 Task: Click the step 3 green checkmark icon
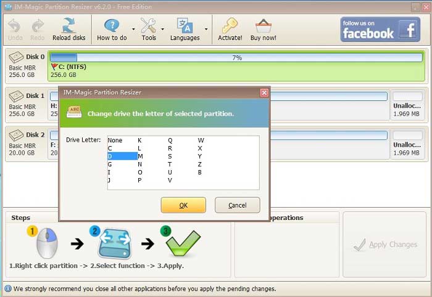(183, 243)
